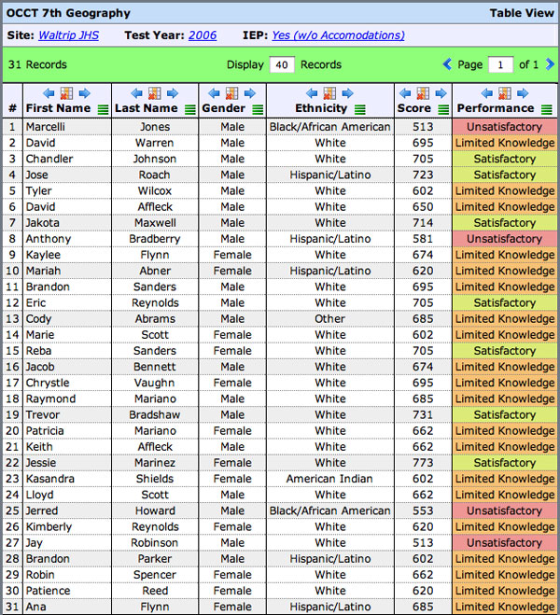The image size is (560, 615).
Task: Select last name Warren in row 2
Action: point(155,143)
